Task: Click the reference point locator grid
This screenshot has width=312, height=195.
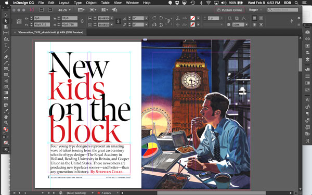Action: coord(19,21)
